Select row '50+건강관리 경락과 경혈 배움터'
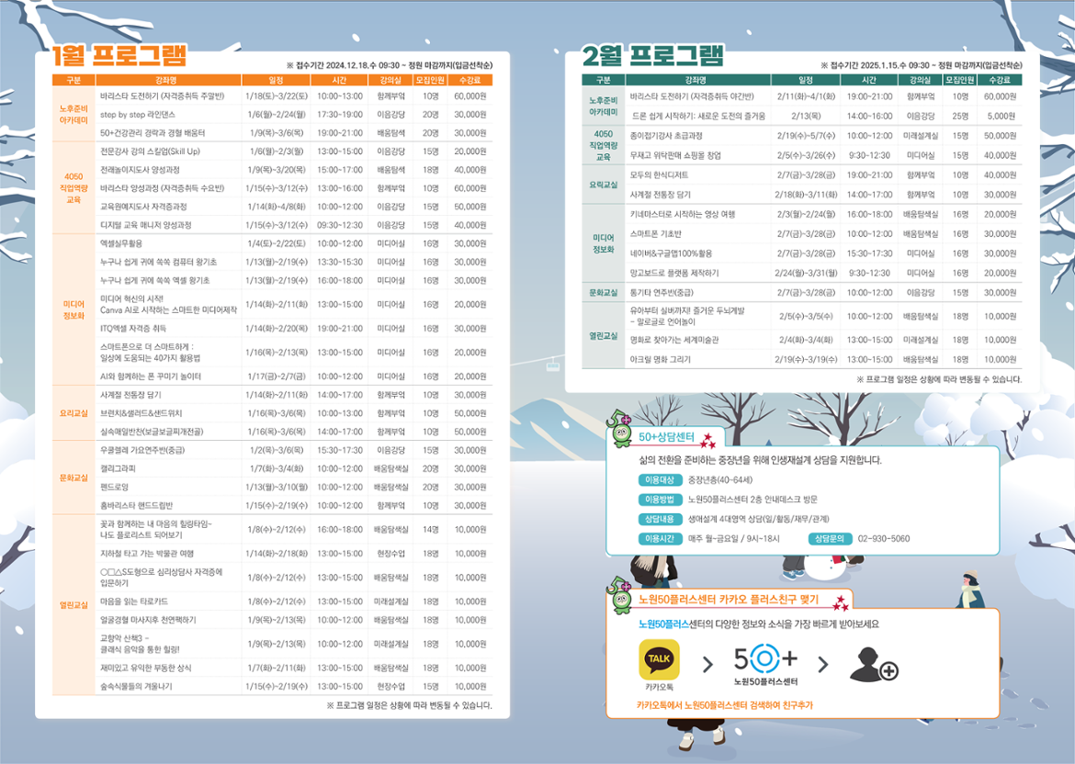1075x764 pixels. (294, 133)
